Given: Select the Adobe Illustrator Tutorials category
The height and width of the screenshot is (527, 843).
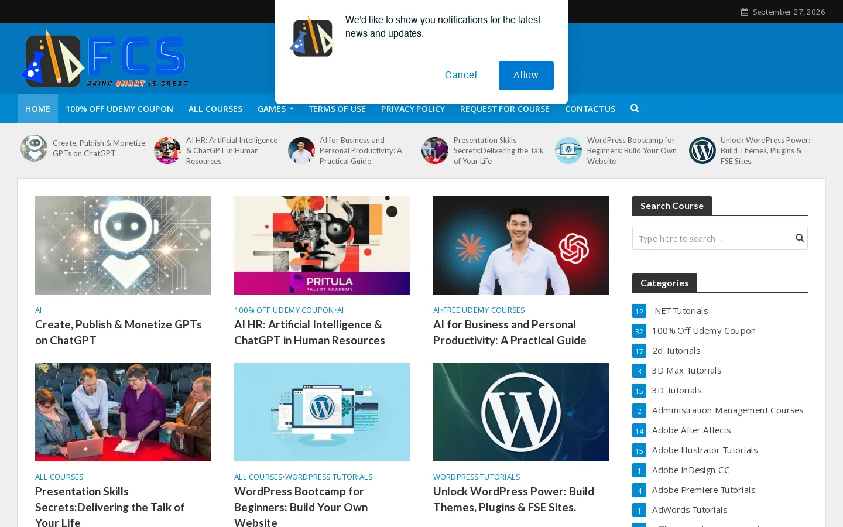Looking at the screenshot, I should [x=705, y=450].
